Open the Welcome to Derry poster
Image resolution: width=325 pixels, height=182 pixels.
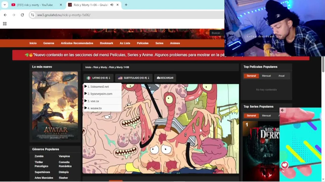coord(261,151)
